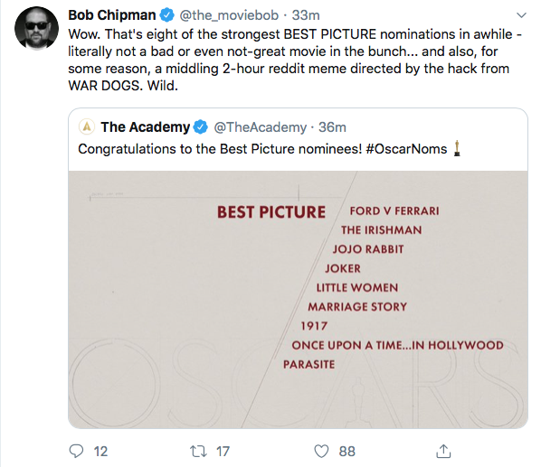
Task: Open the 33m tweet timestamp
Action: point(306,15)
